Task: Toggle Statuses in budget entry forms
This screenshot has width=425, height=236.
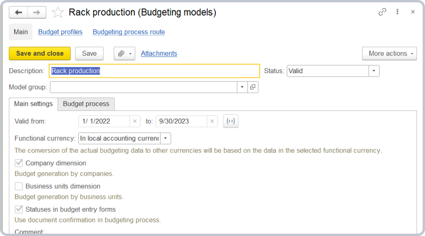Action: point(19,209)
